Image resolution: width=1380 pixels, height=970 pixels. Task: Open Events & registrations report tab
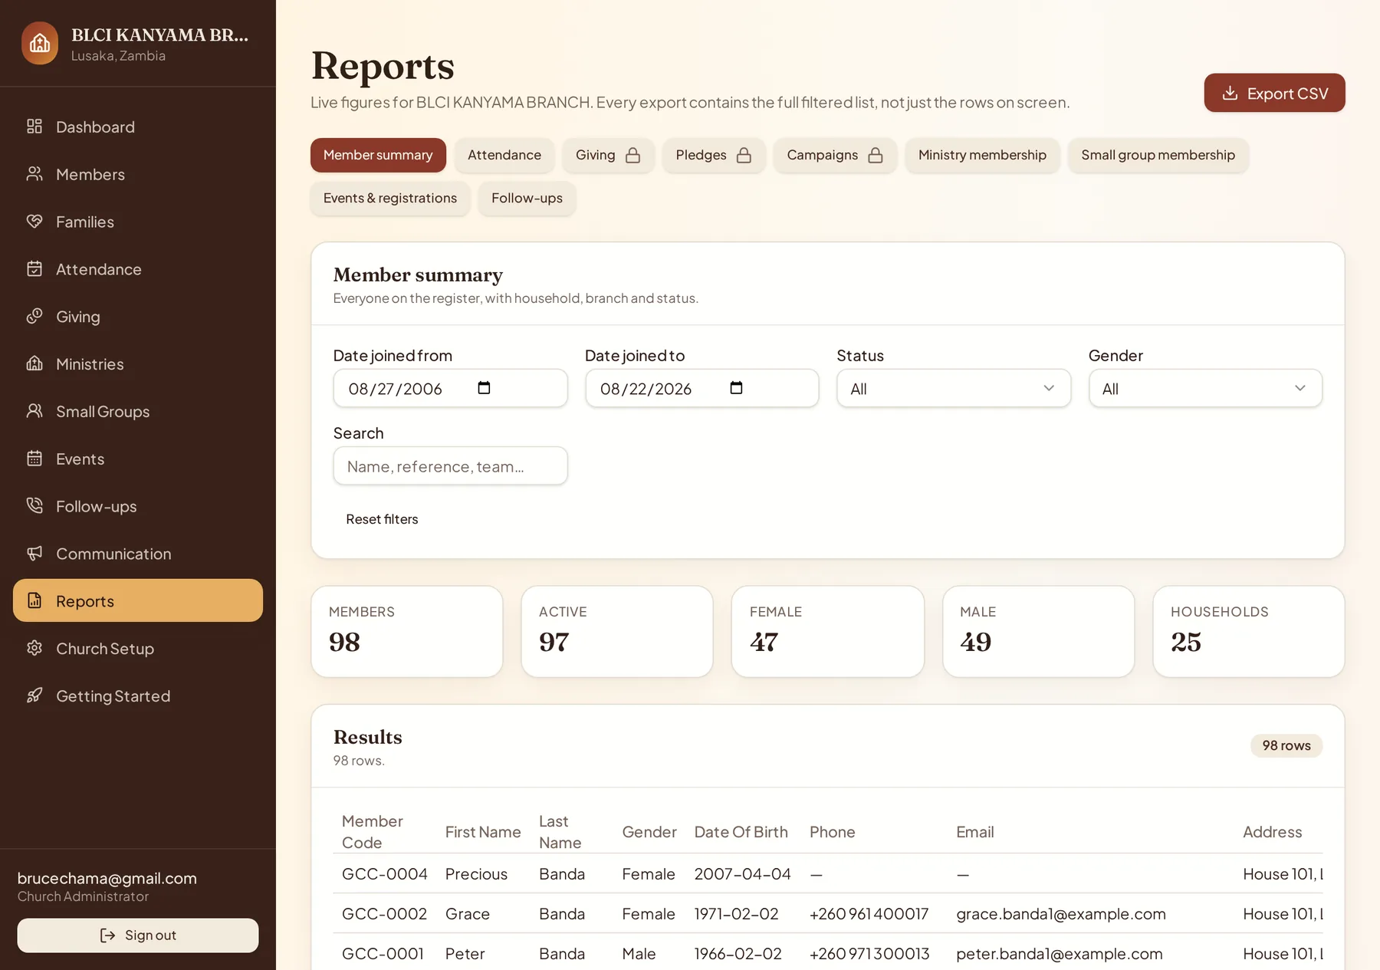pyautogui.click(x=390, y=198)
